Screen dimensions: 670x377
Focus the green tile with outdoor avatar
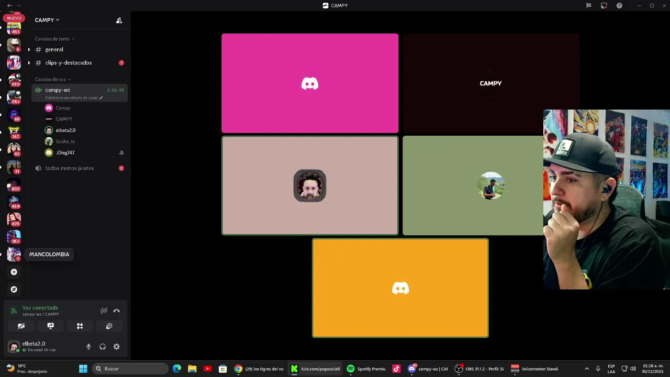click(473, 185)
